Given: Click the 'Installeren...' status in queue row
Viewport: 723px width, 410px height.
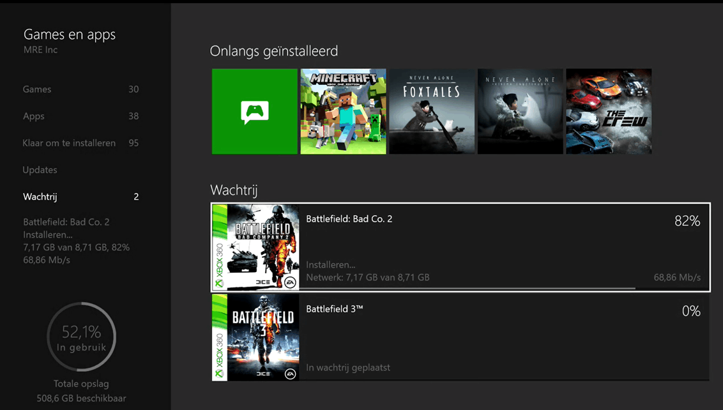Looking at the screenshot, I should click(331, 265).
